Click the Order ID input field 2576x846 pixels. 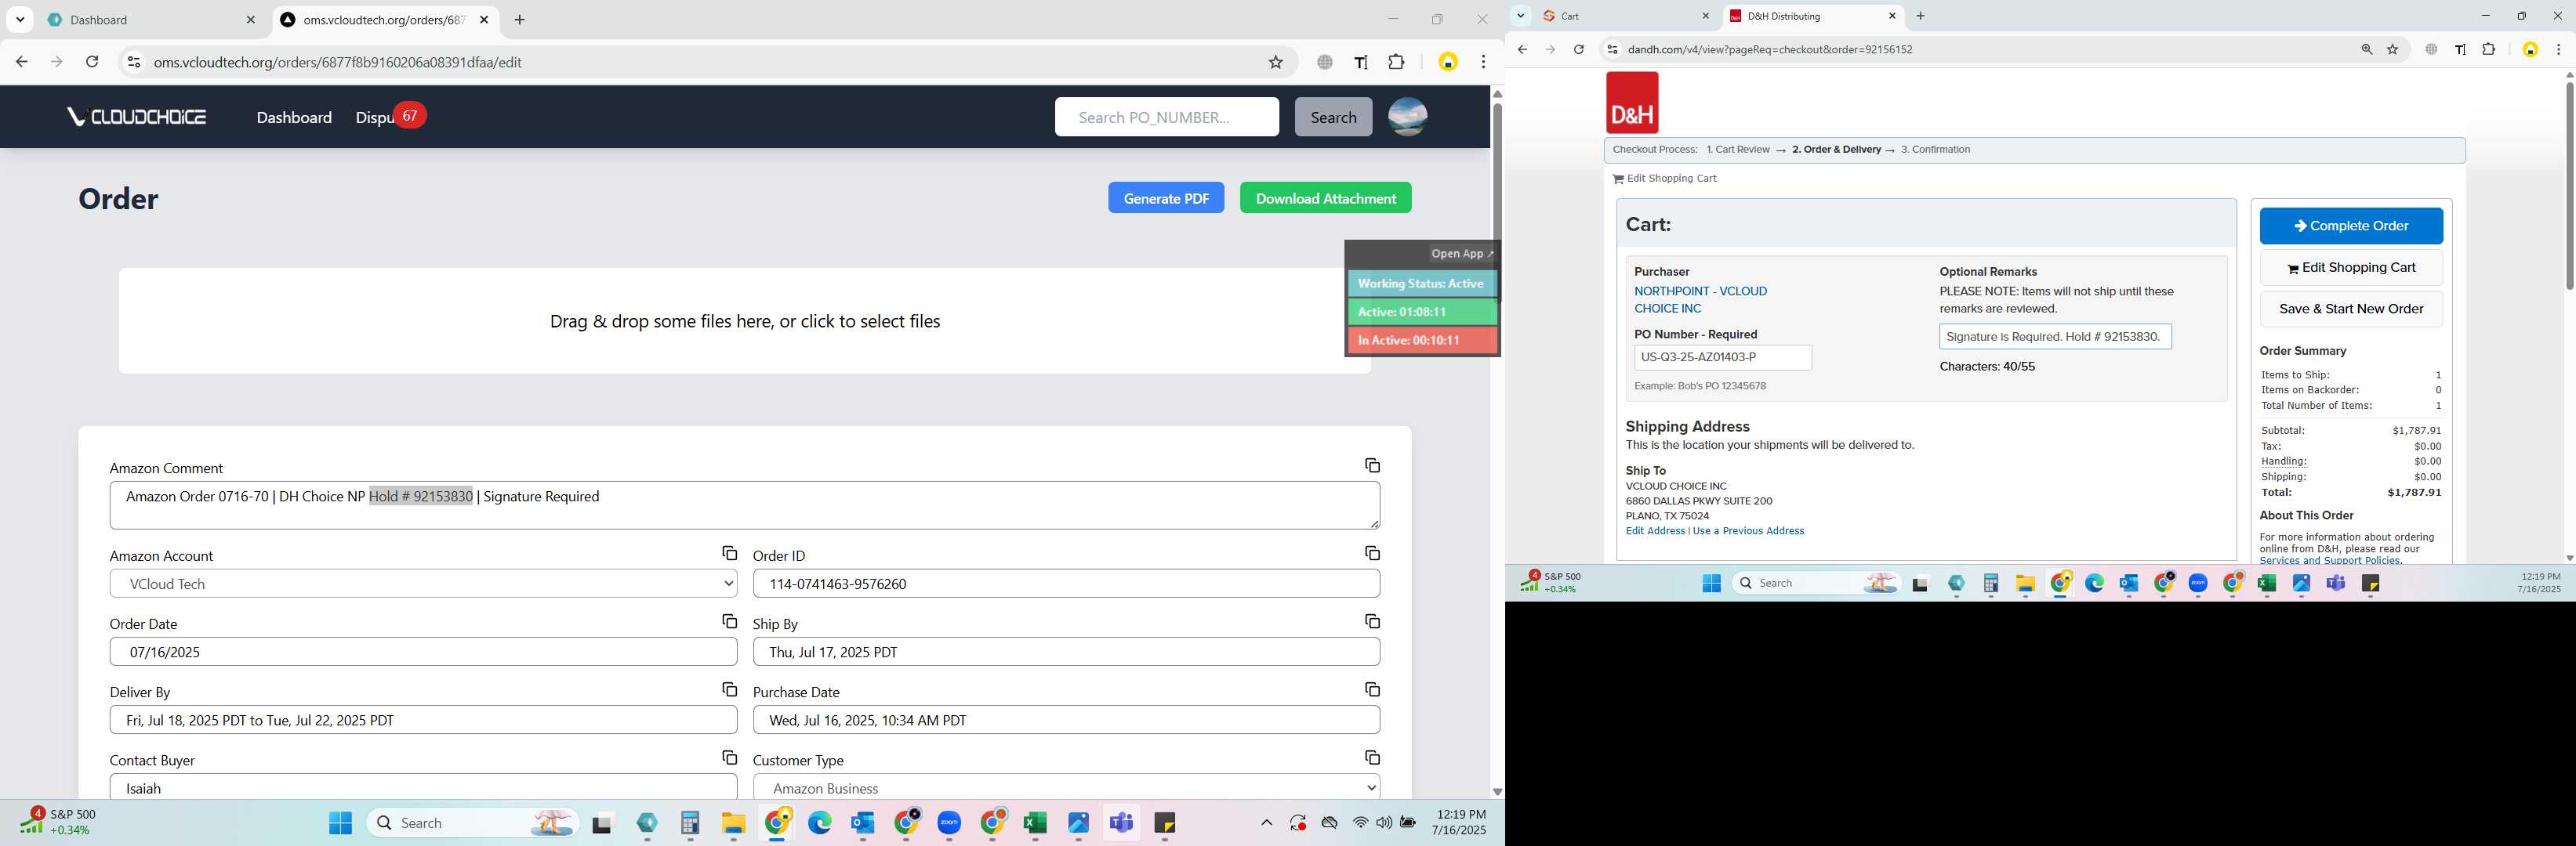tap(1066, 584)
